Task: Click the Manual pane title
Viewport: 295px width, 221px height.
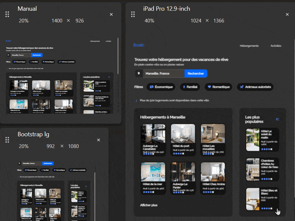Action: [27, 9]
